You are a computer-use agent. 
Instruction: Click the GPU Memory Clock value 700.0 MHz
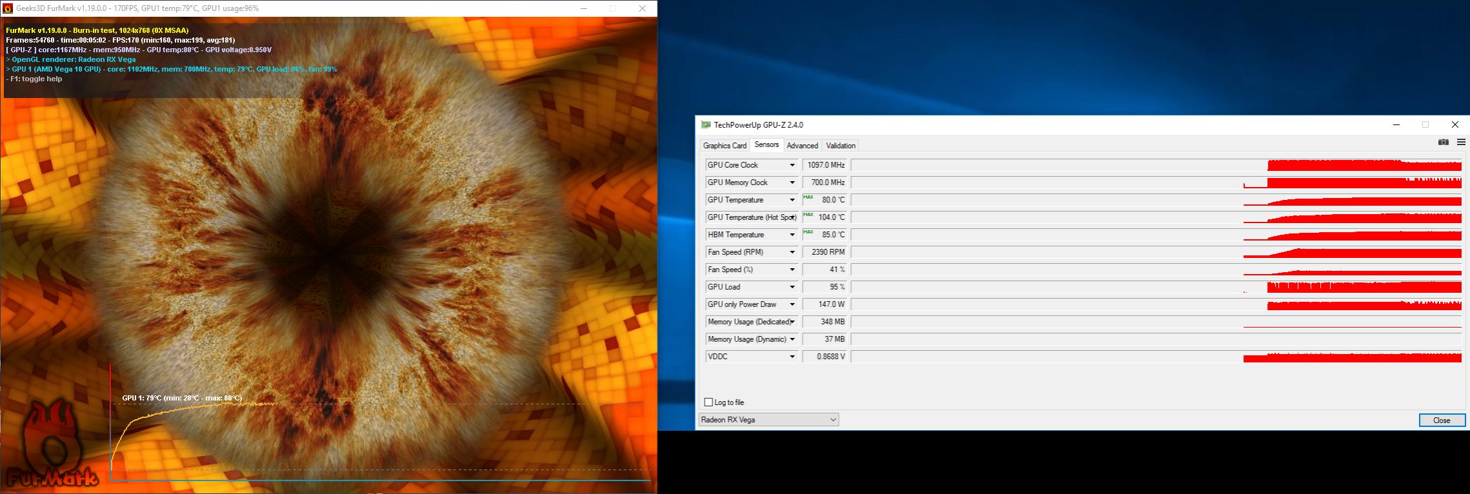825,183
